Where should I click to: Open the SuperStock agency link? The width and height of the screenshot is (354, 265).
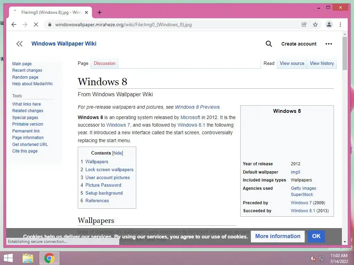[302, 195]
